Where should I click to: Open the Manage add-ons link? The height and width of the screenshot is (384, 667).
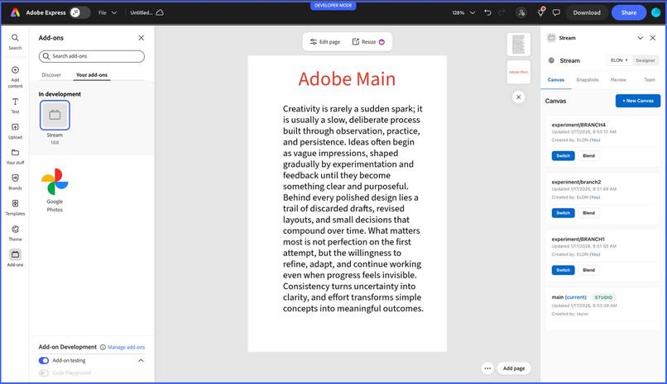tap(126, 347)
